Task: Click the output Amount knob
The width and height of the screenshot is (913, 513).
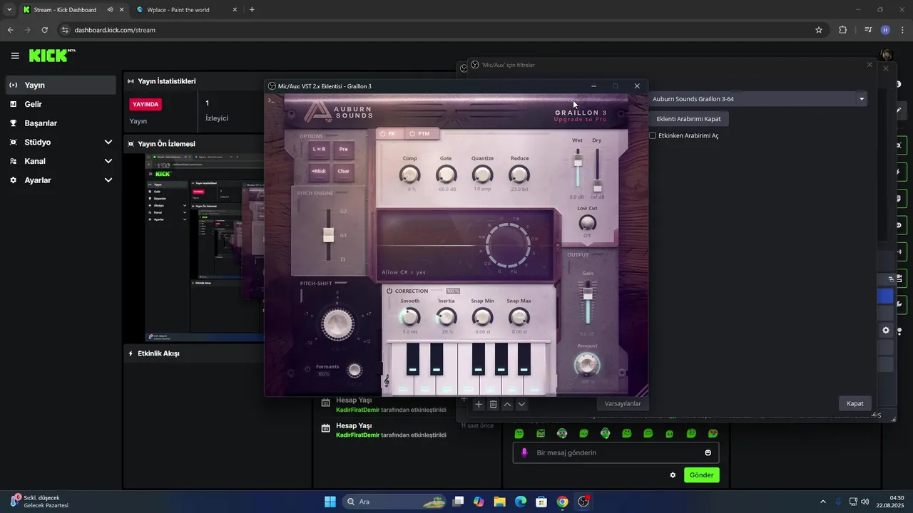Action: point(587,365)
